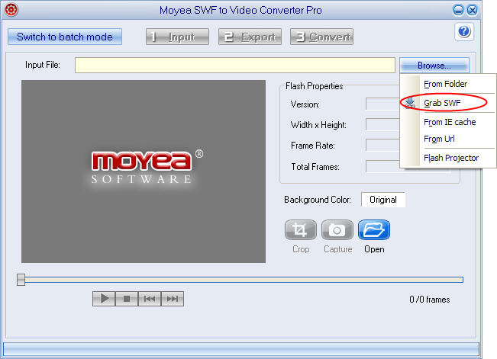The image size is (497, 359).
Task: Click the frame seek slider handle
Action: tap(21, 280)
